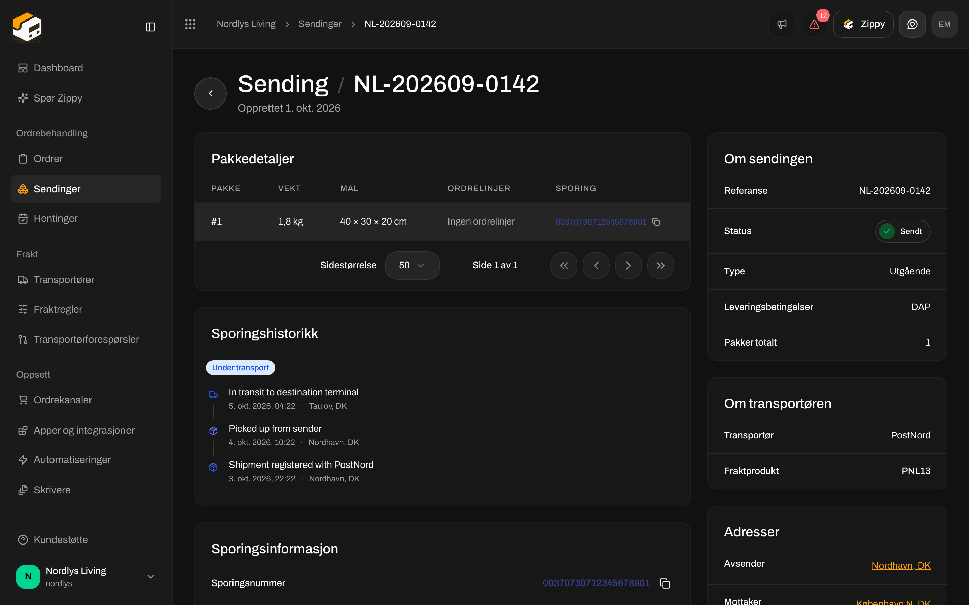Click Shipment registered with PostNord event
The image size is (969, 605).
(x=301, y=465)
